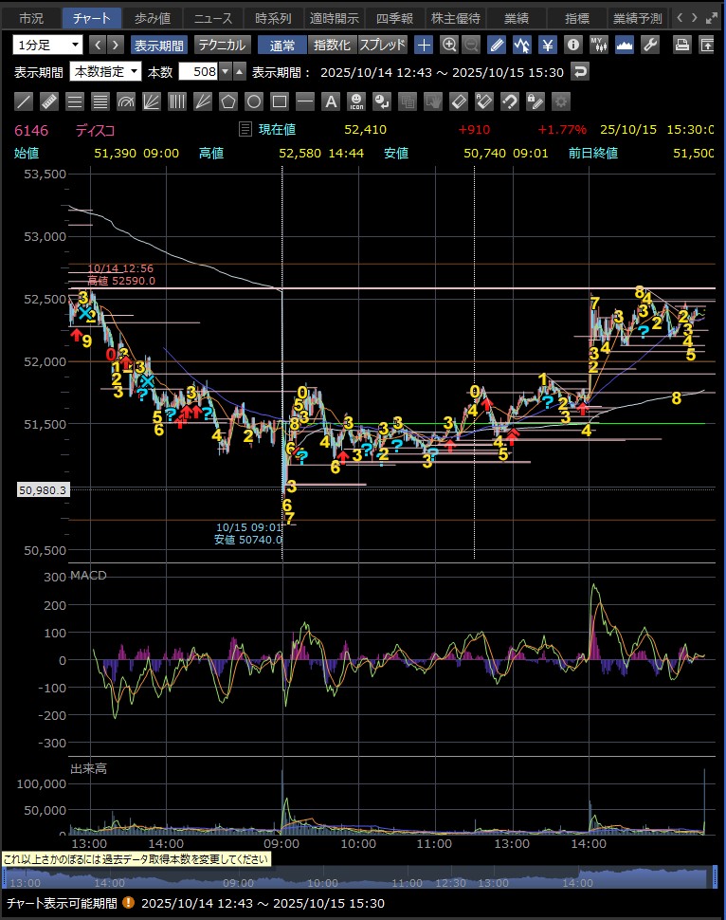Click the print chart icon

[x=681, y=45]
